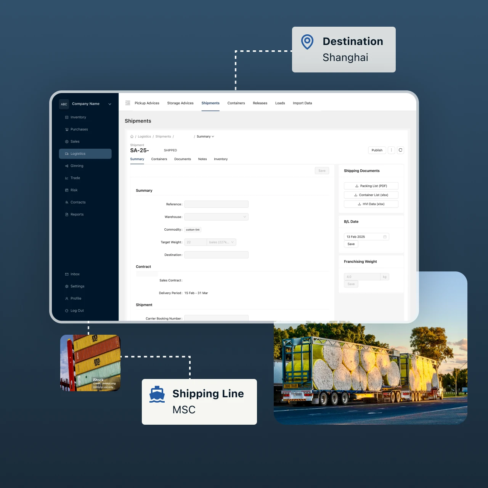Follow the Logistics breadcrumb link
Image resolution: width=488 pixels, height=488 pixels.
point(144,136)
